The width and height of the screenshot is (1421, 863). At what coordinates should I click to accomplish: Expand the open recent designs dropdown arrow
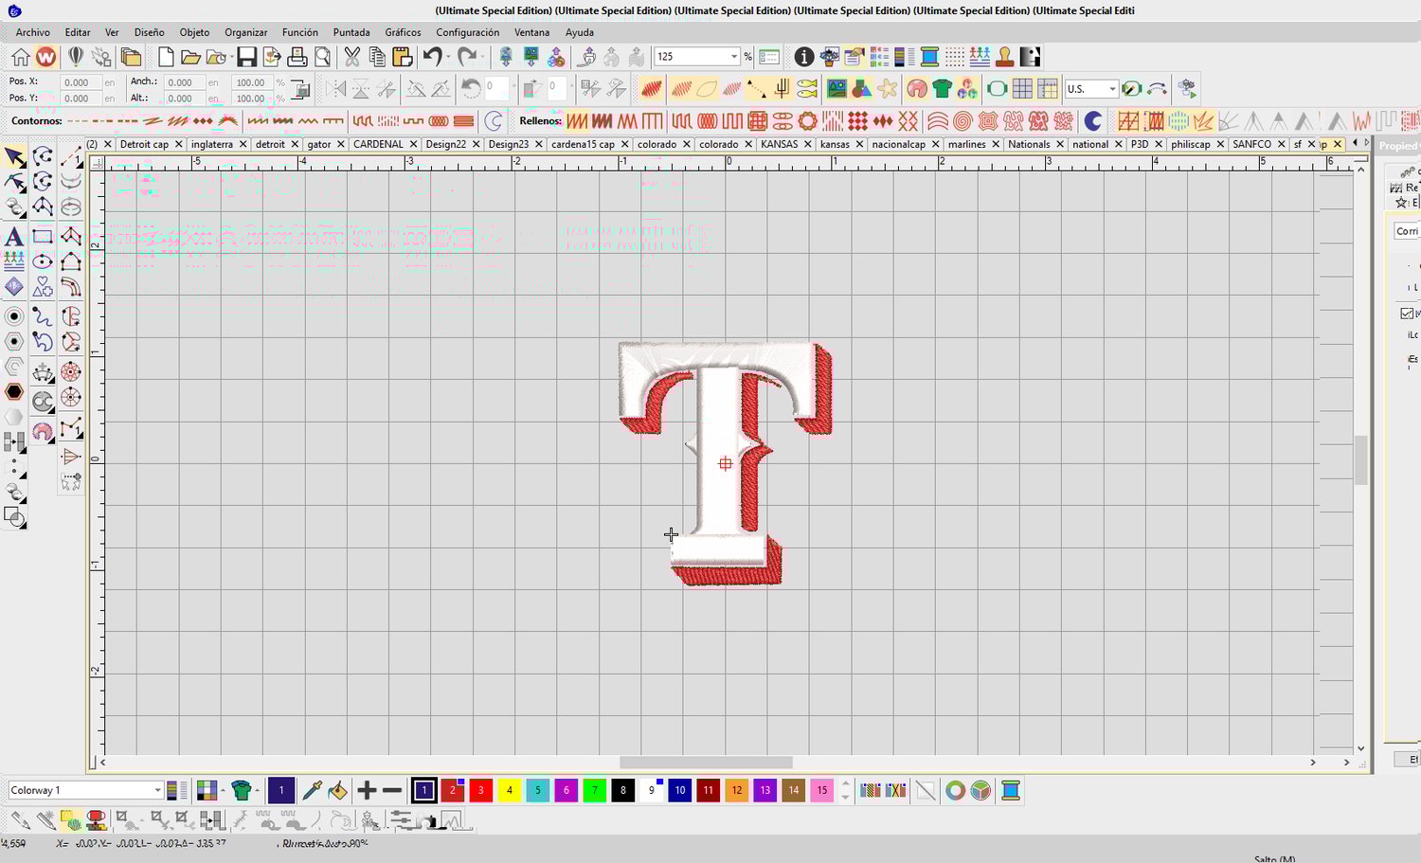[x=231, y=57]
